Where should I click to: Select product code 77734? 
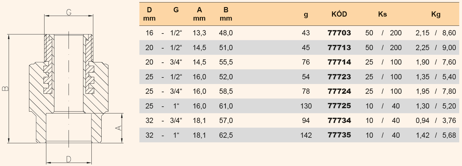pos(339,121)
